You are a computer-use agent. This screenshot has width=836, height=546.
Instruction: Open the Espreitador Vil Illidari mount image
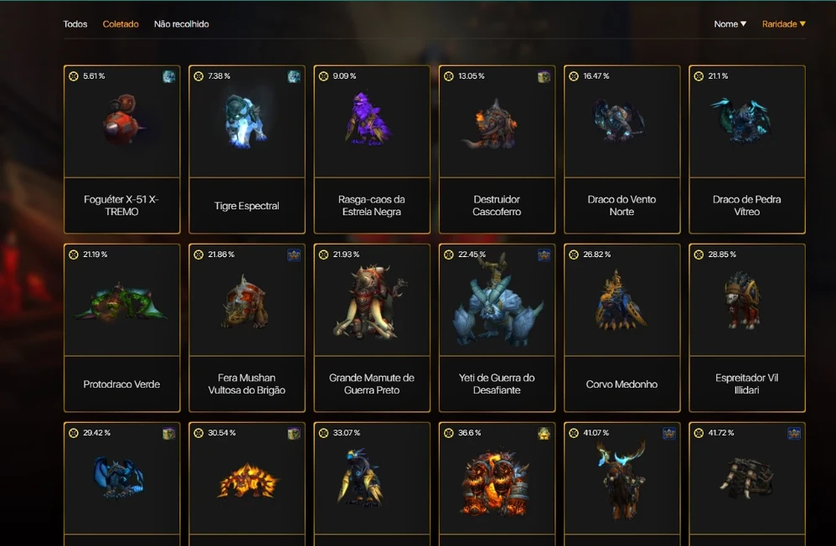click(747, 300)
